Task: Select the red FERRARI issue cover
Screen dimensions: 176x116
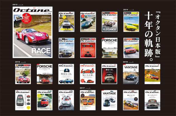Action: [88, 48]
